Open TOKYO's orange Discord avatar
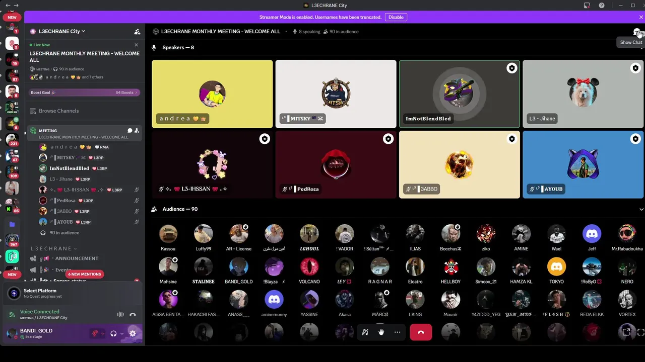Viewport: 645px width, 362px height. coord(556,266)
